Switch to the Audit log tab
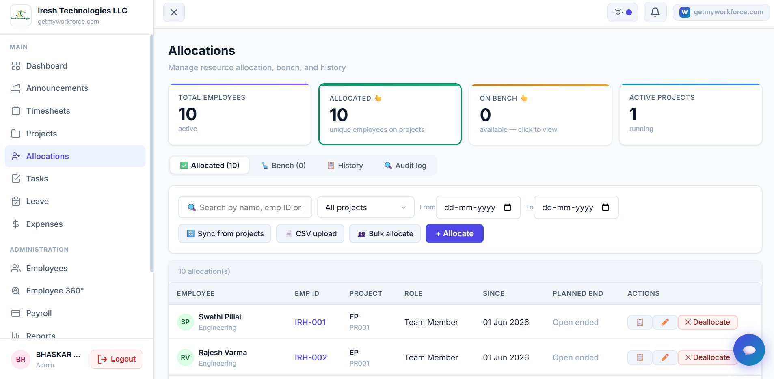The width and height of the screenshot is (774, 379). click(405, 166)
